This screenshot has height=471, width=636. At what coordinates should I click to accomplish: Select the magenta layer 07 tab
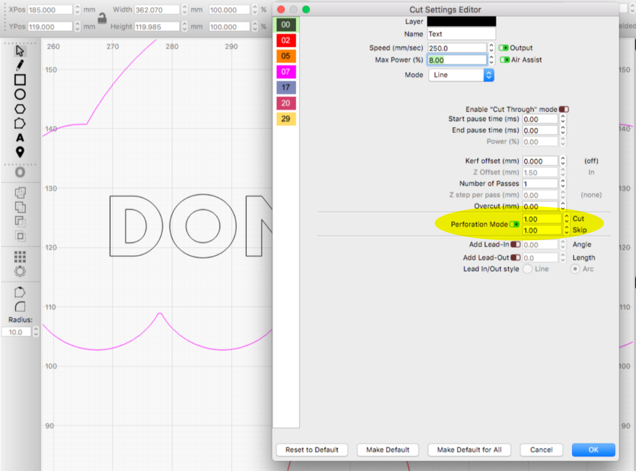point(286,72)
